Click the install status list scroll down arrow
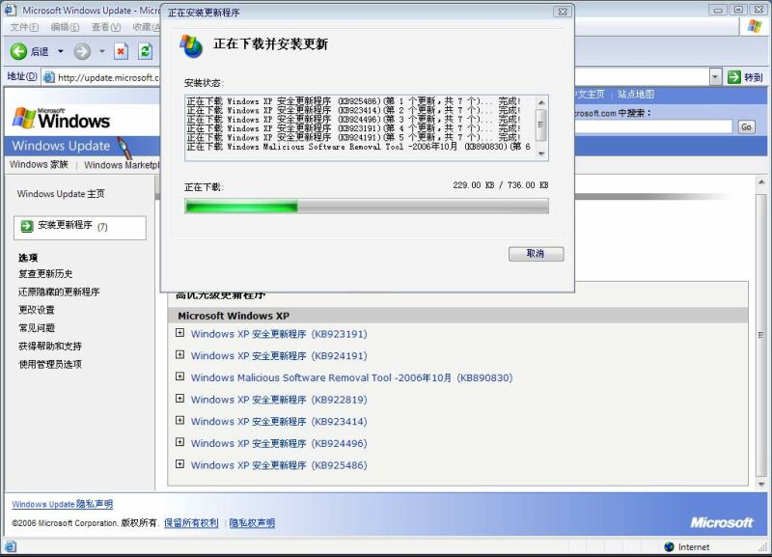 click(x=541, y=154)
